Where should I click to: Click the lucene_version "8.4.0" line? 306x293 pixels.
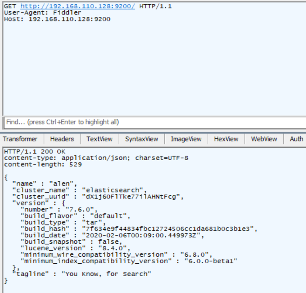(x=76, y=248)
